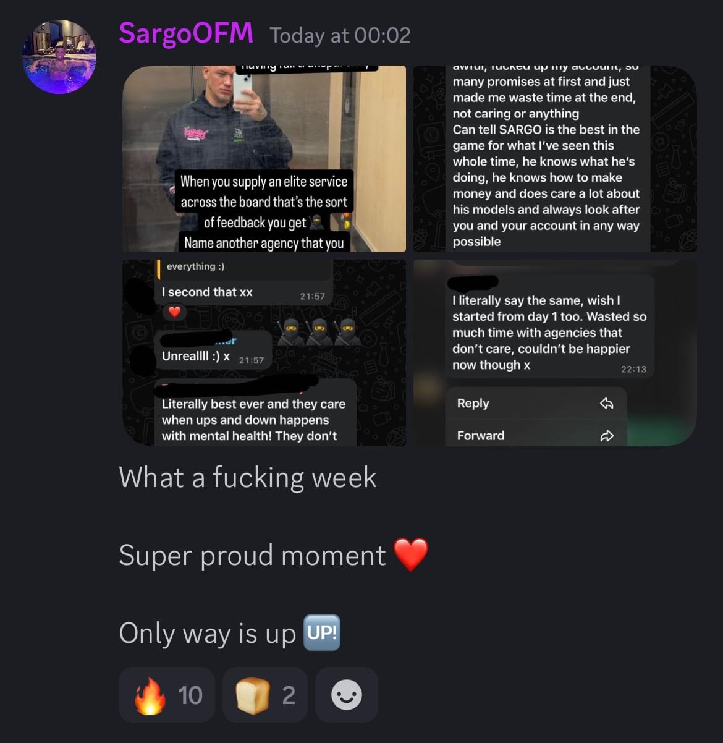
Task: Toggle the bread emoji reaction
Action: pyautogui.click(x=265, y=695)
